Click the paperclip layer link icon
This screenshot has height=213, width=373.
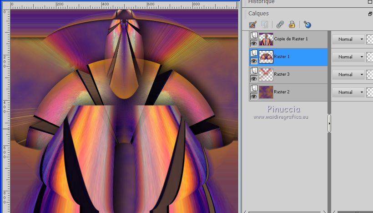pyautogui.click(x=280, y=24)
